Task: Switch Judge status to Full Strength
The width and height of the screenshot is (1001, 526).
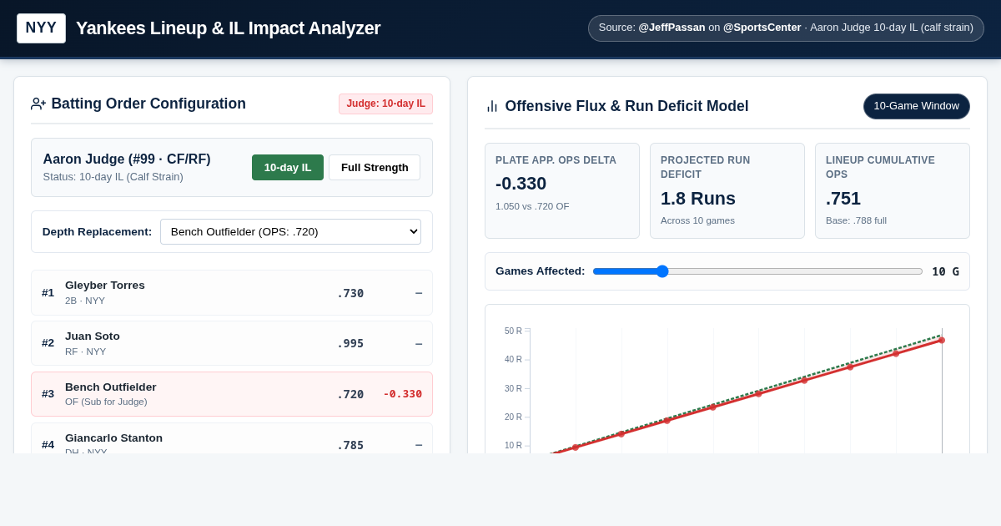Action: (x=375, y=167)
